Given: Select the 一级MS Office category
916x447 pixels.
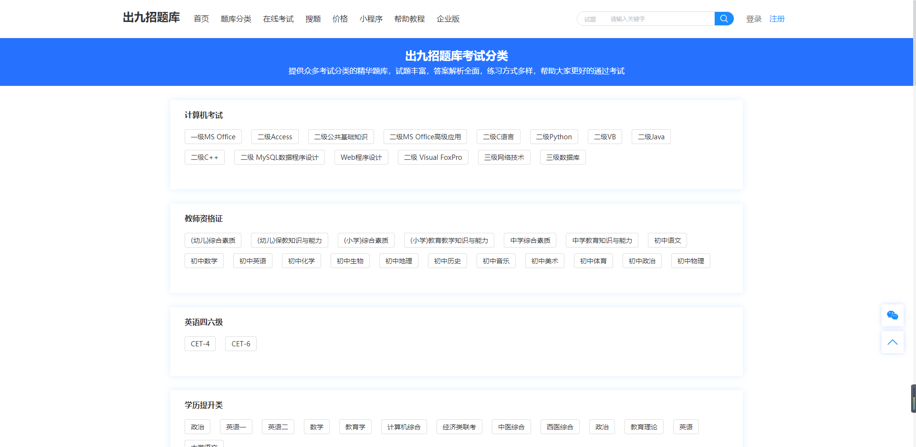Looking at the screenshot, I should pos(213,137).
